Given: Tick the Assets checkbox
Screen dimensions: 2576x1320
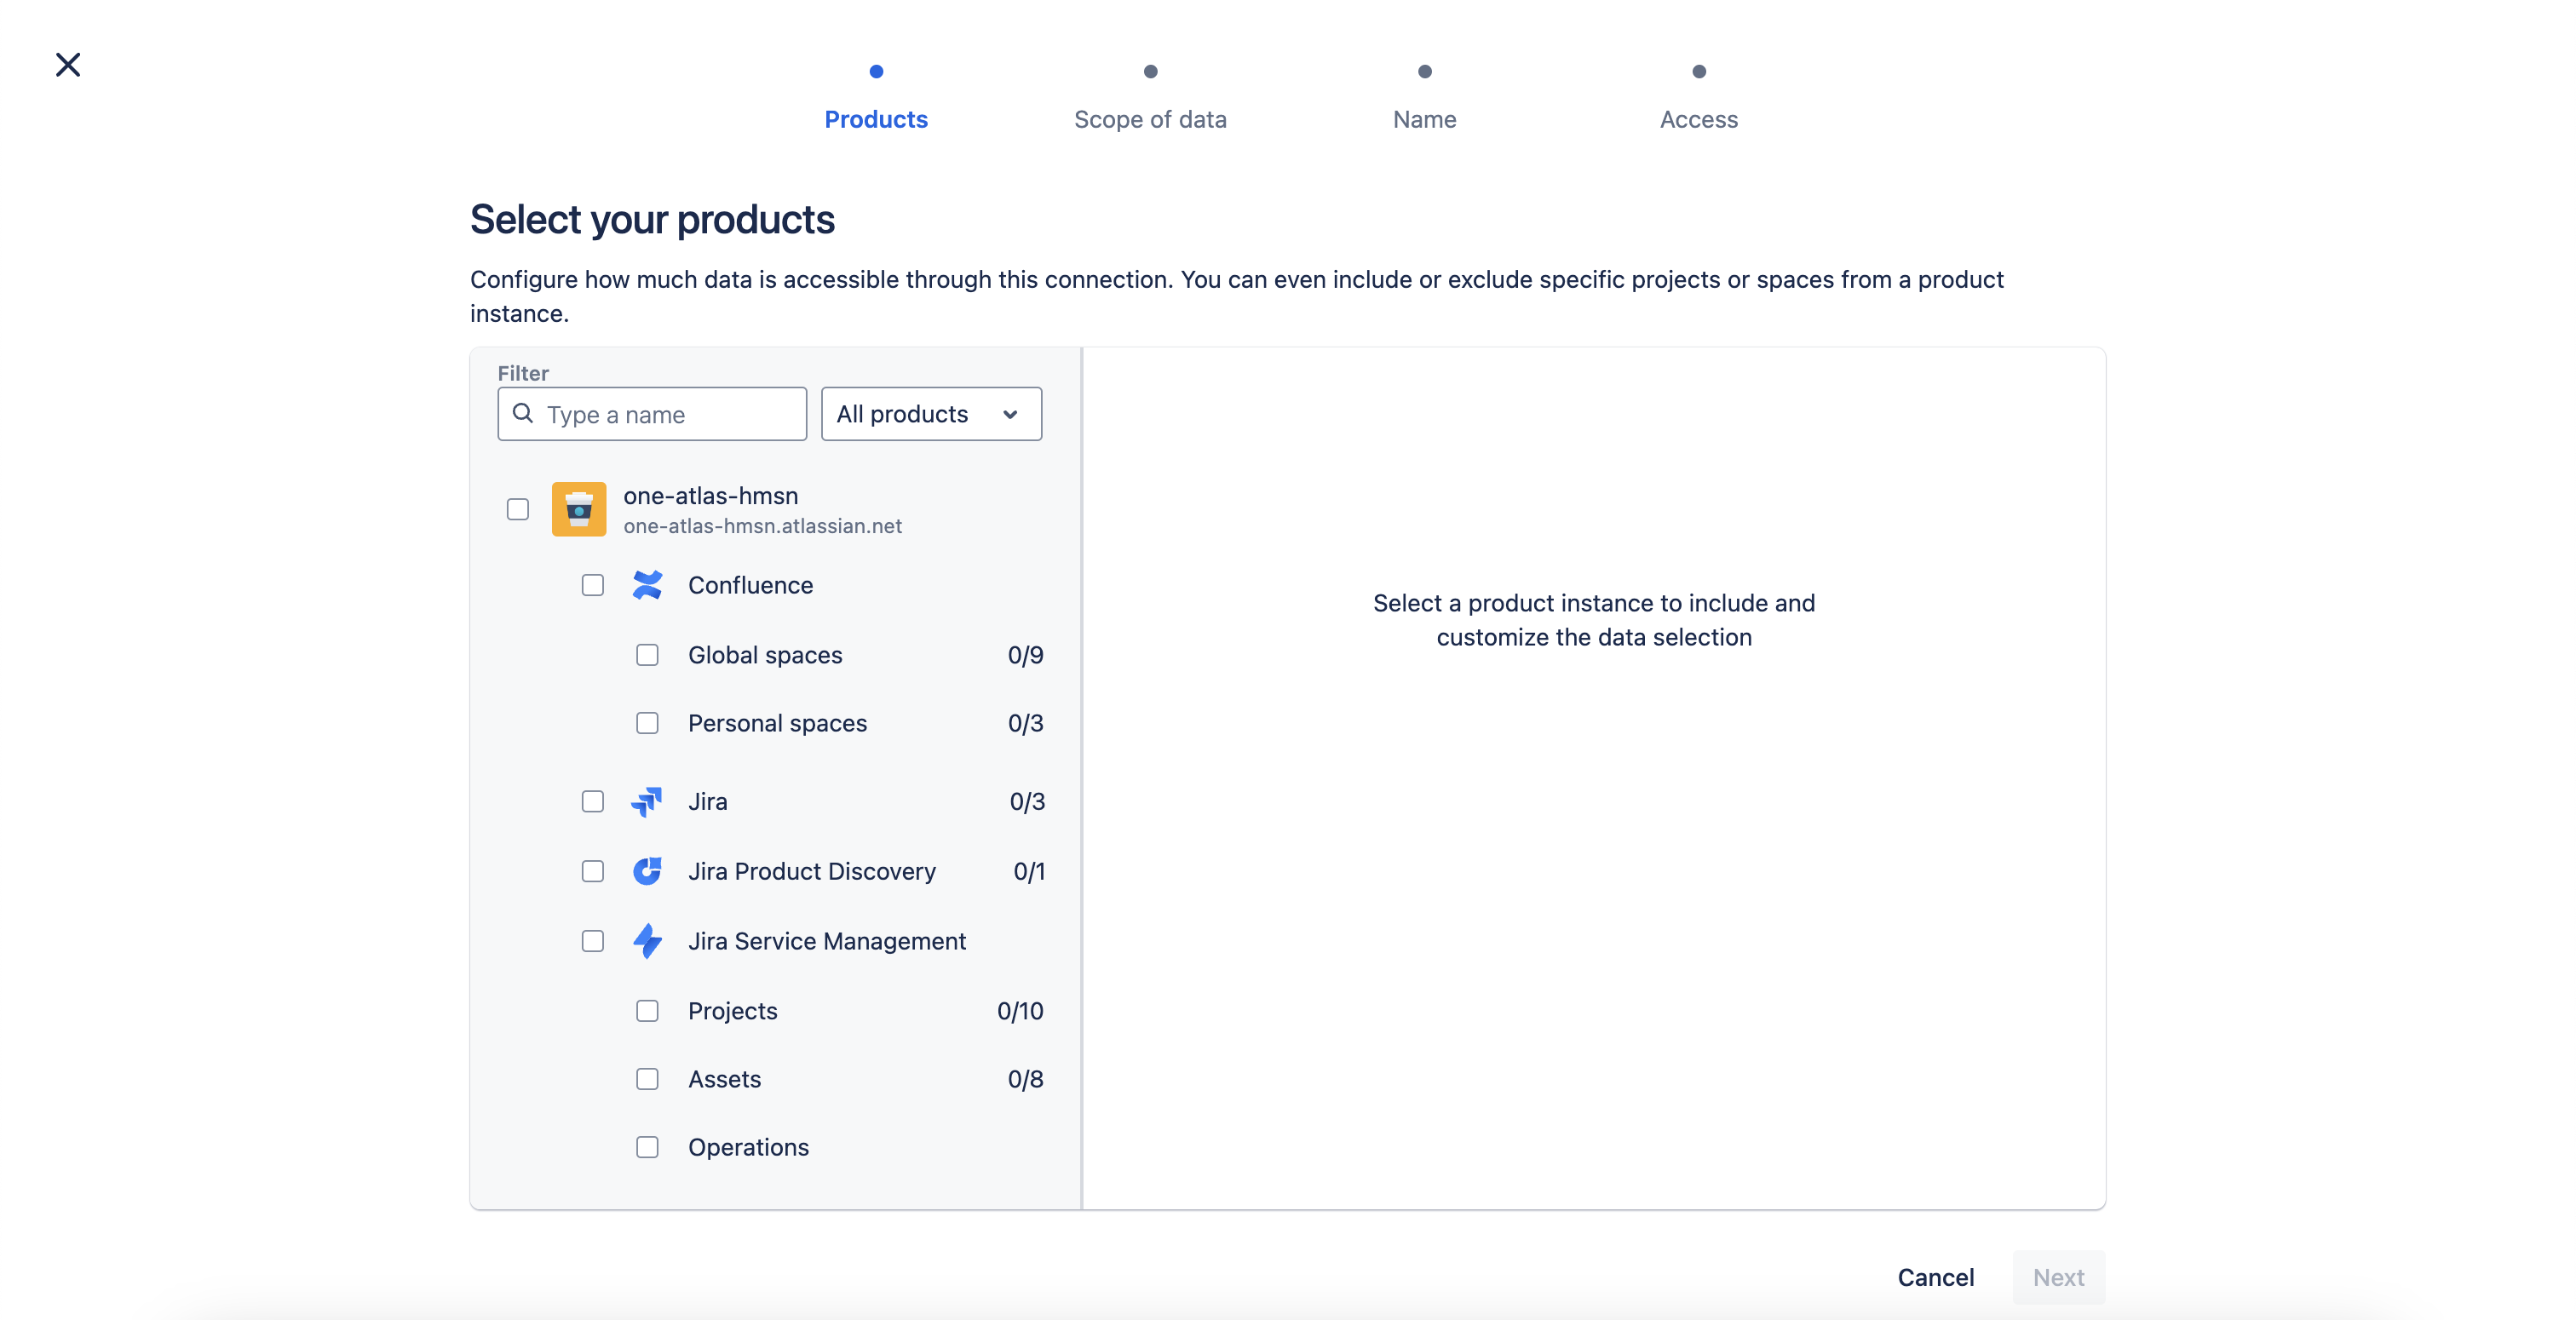Looking at the screenshot, I should (648, 1079).
